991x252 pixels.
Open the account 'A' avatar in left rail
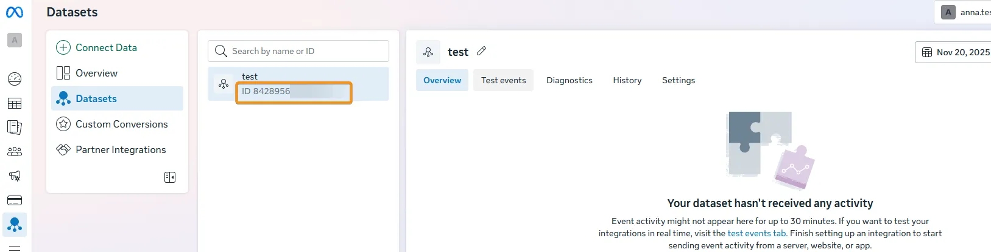[x=15, y=40]
